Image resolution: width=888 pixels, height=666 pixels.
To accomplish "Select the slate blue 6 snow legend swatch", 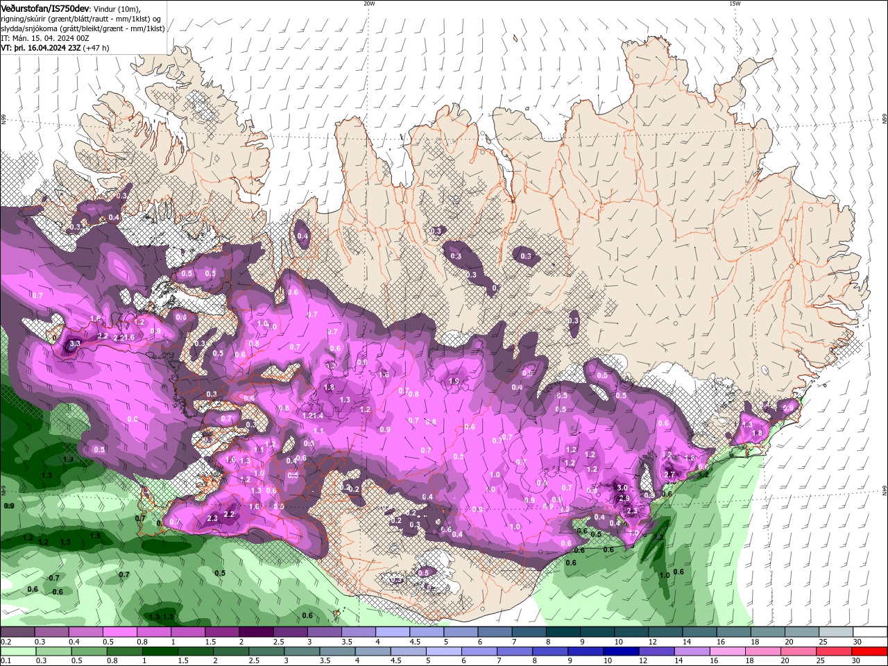I will (x=495, y=632).
